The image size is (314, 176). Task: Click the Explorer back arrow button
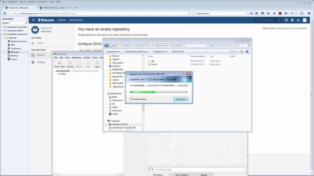(106, 45)
